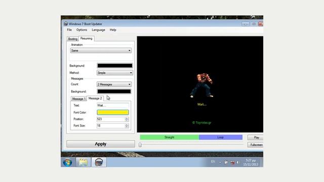Click the Fullscreen button
This screenshot has width=324, height=182.
coord(255,145)
